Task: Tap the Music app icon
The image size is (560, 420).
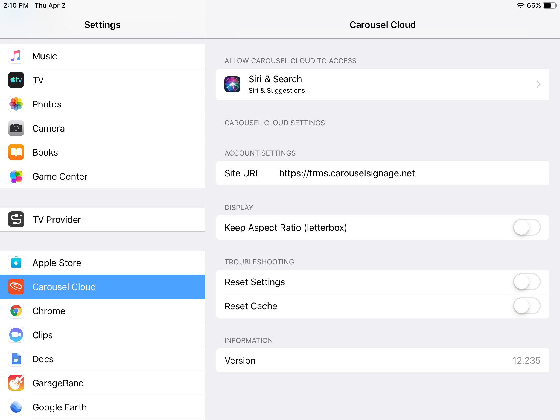Action: pos(16,56)
